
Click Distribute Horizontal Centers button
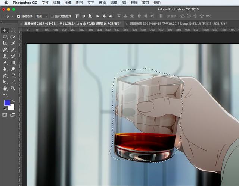click(146, 16)
